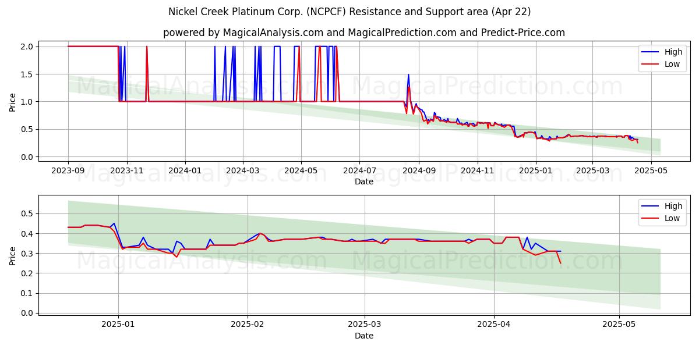Click the '2.0' y-axis tick on the top chart
This screenshot has width=699, height=349.
tap(27, 47)
